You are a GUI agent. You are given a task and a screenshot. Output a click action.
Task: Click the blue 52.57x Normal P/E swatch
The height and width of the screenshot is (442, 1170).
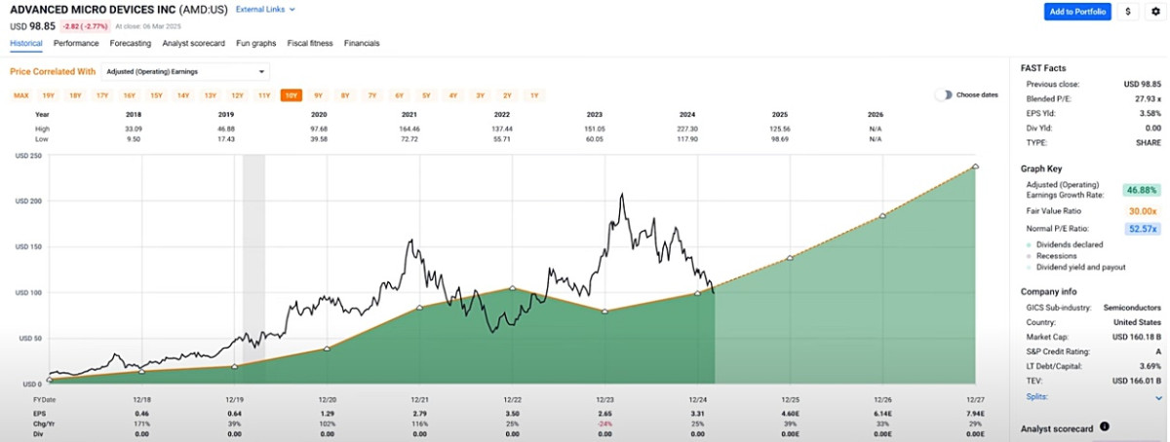pyautogui.click(x=1144, y=229)
